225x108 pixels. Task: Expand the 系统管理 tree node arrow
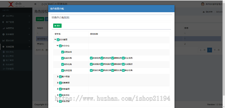(x=58, y=101)
